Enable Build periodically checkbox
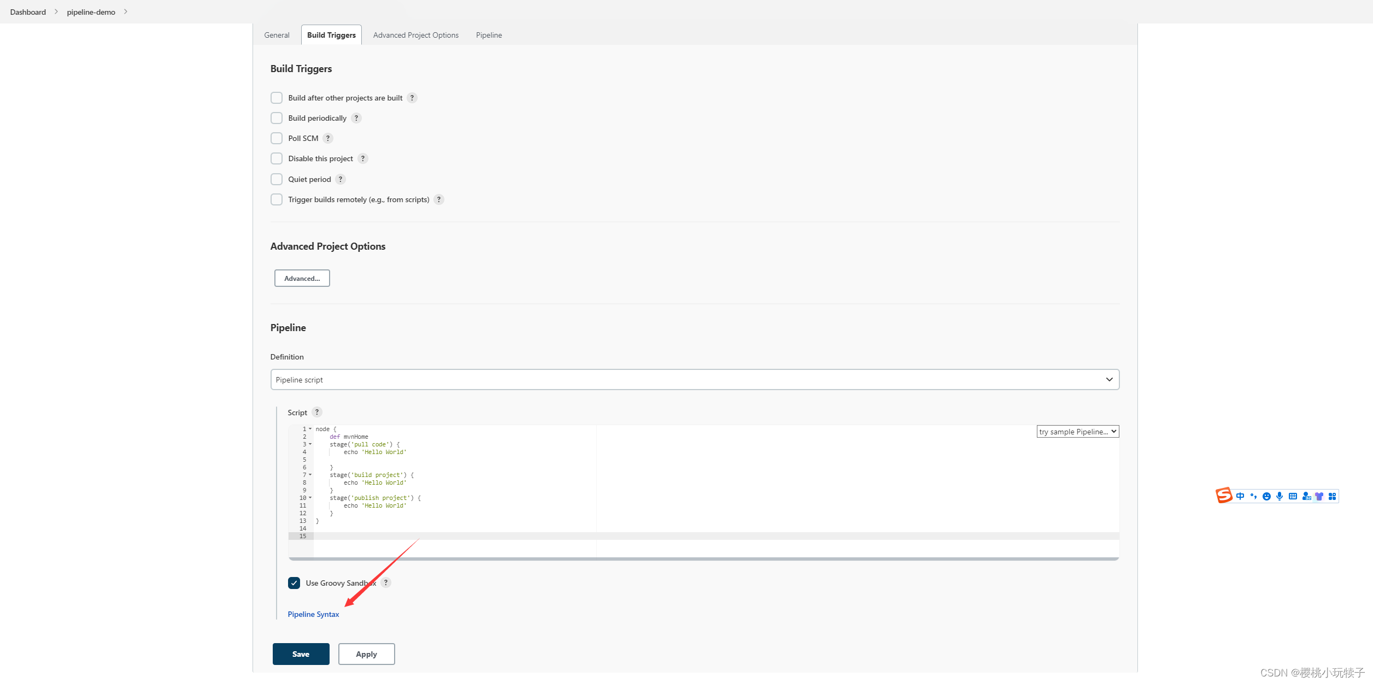This screenshot has width=1373, height=683. [277, 118]
